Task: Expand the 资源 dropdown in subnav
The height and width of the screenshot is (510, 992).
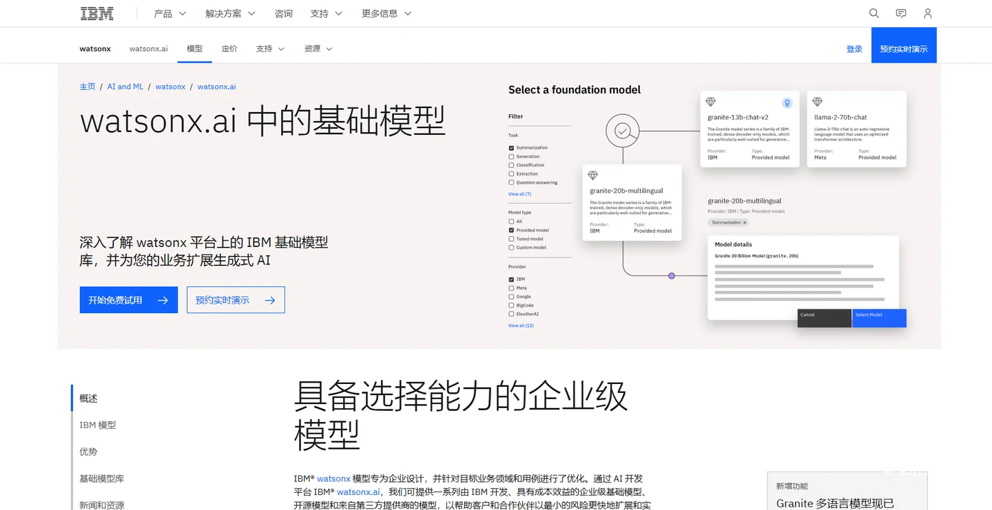Action: click(318, 49)
